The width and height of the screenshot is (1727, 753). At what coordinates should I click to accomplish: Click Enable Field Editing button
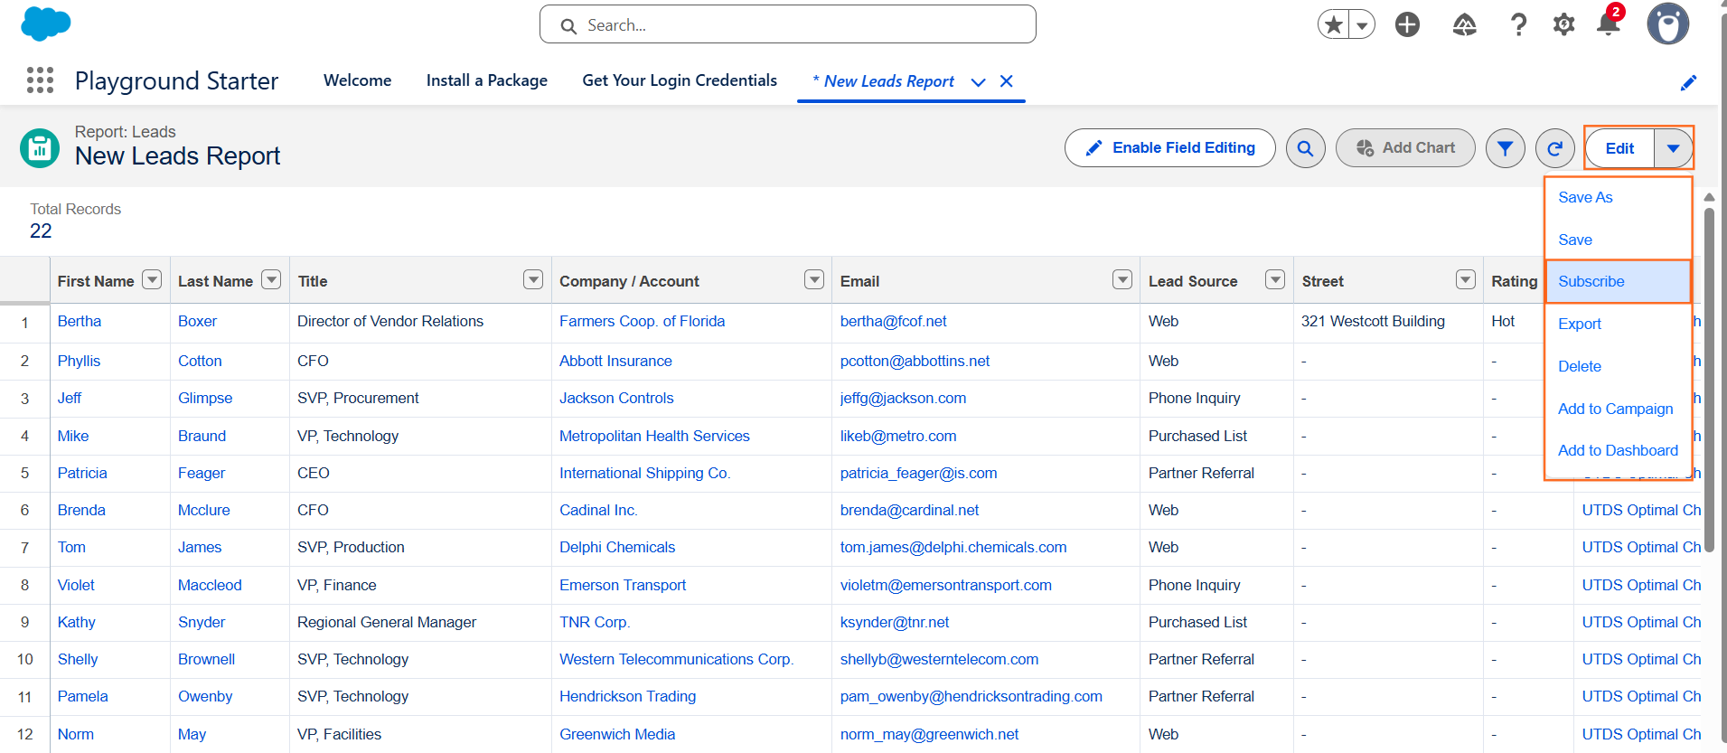click(1169, 148)
